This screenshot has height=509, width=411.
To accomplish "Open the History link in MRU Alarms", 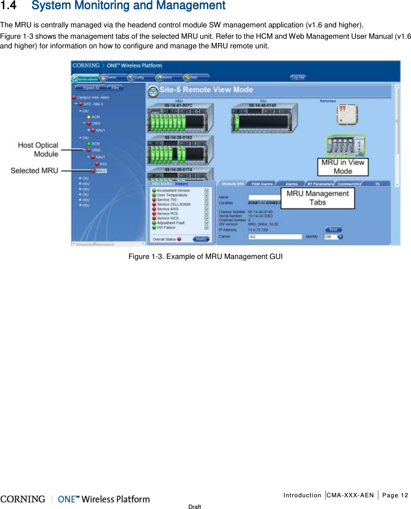I will click(181, 184).
